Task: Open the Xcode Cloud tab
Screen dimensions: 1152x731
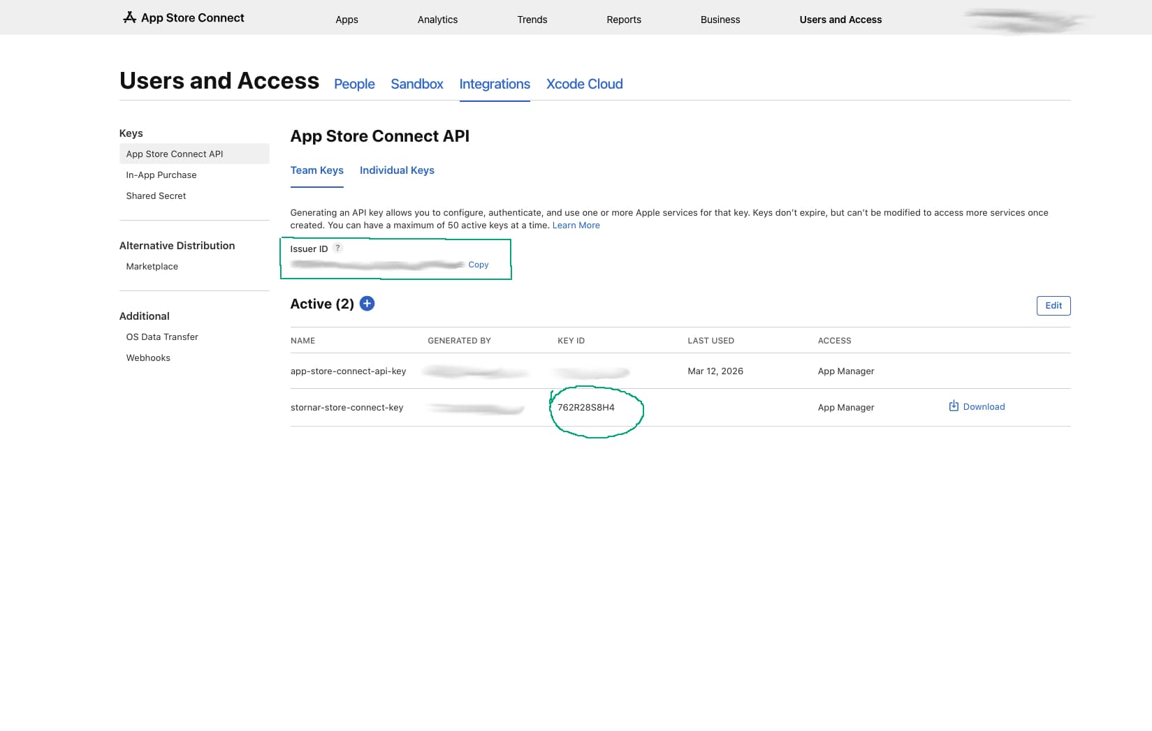Action: tap(585, 84)
